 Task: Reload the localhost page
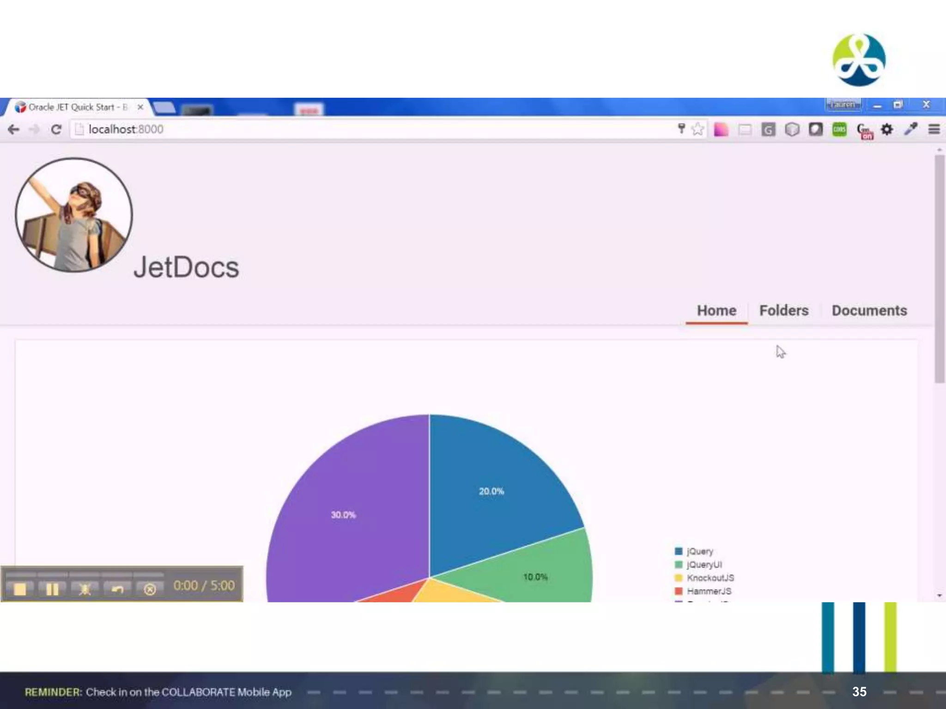[x=56, y=129]
